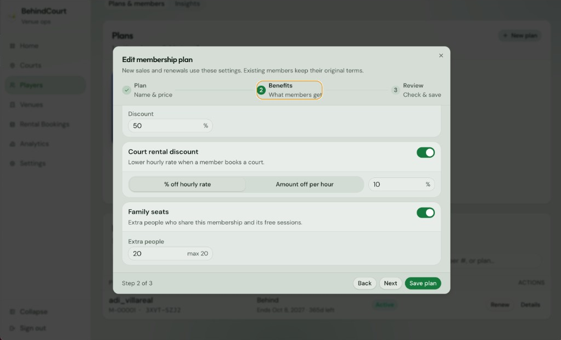Open the Venues sidebar icon
The image size is (561, 340).
click(13, 105)
